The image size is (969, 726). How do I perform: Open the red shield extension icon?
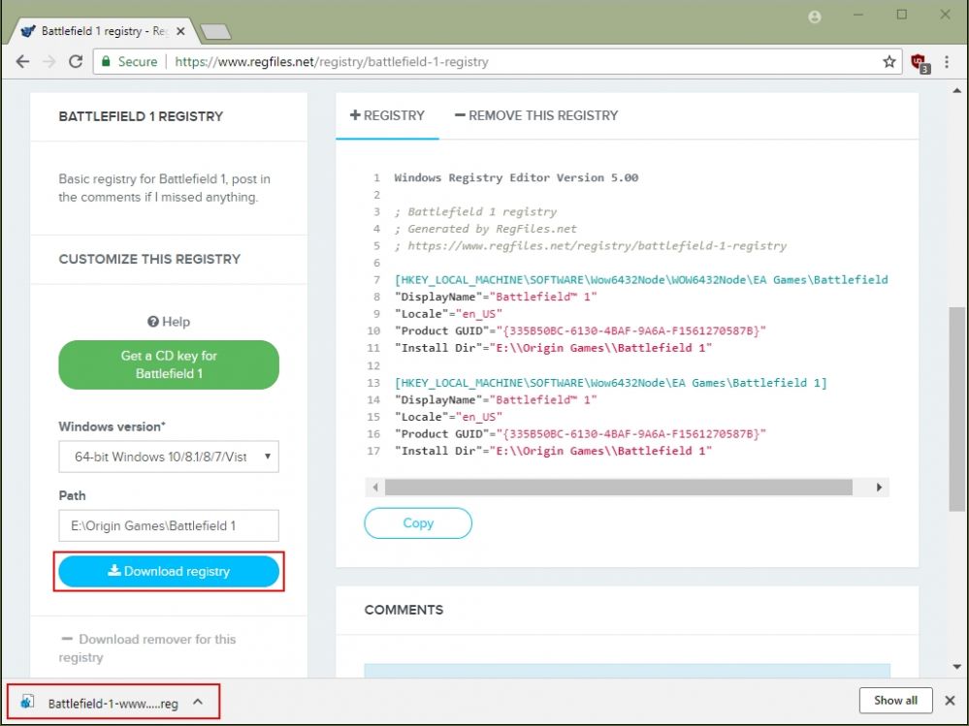click(x=920, y=62)
